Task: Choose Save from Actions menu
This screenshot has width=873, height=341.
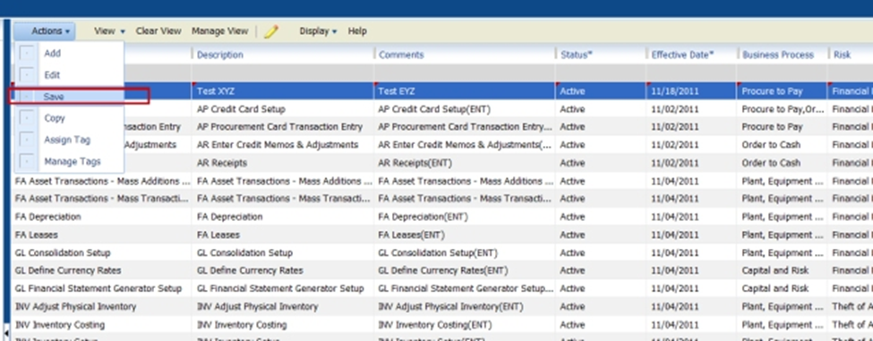Action: pos(54,97)
